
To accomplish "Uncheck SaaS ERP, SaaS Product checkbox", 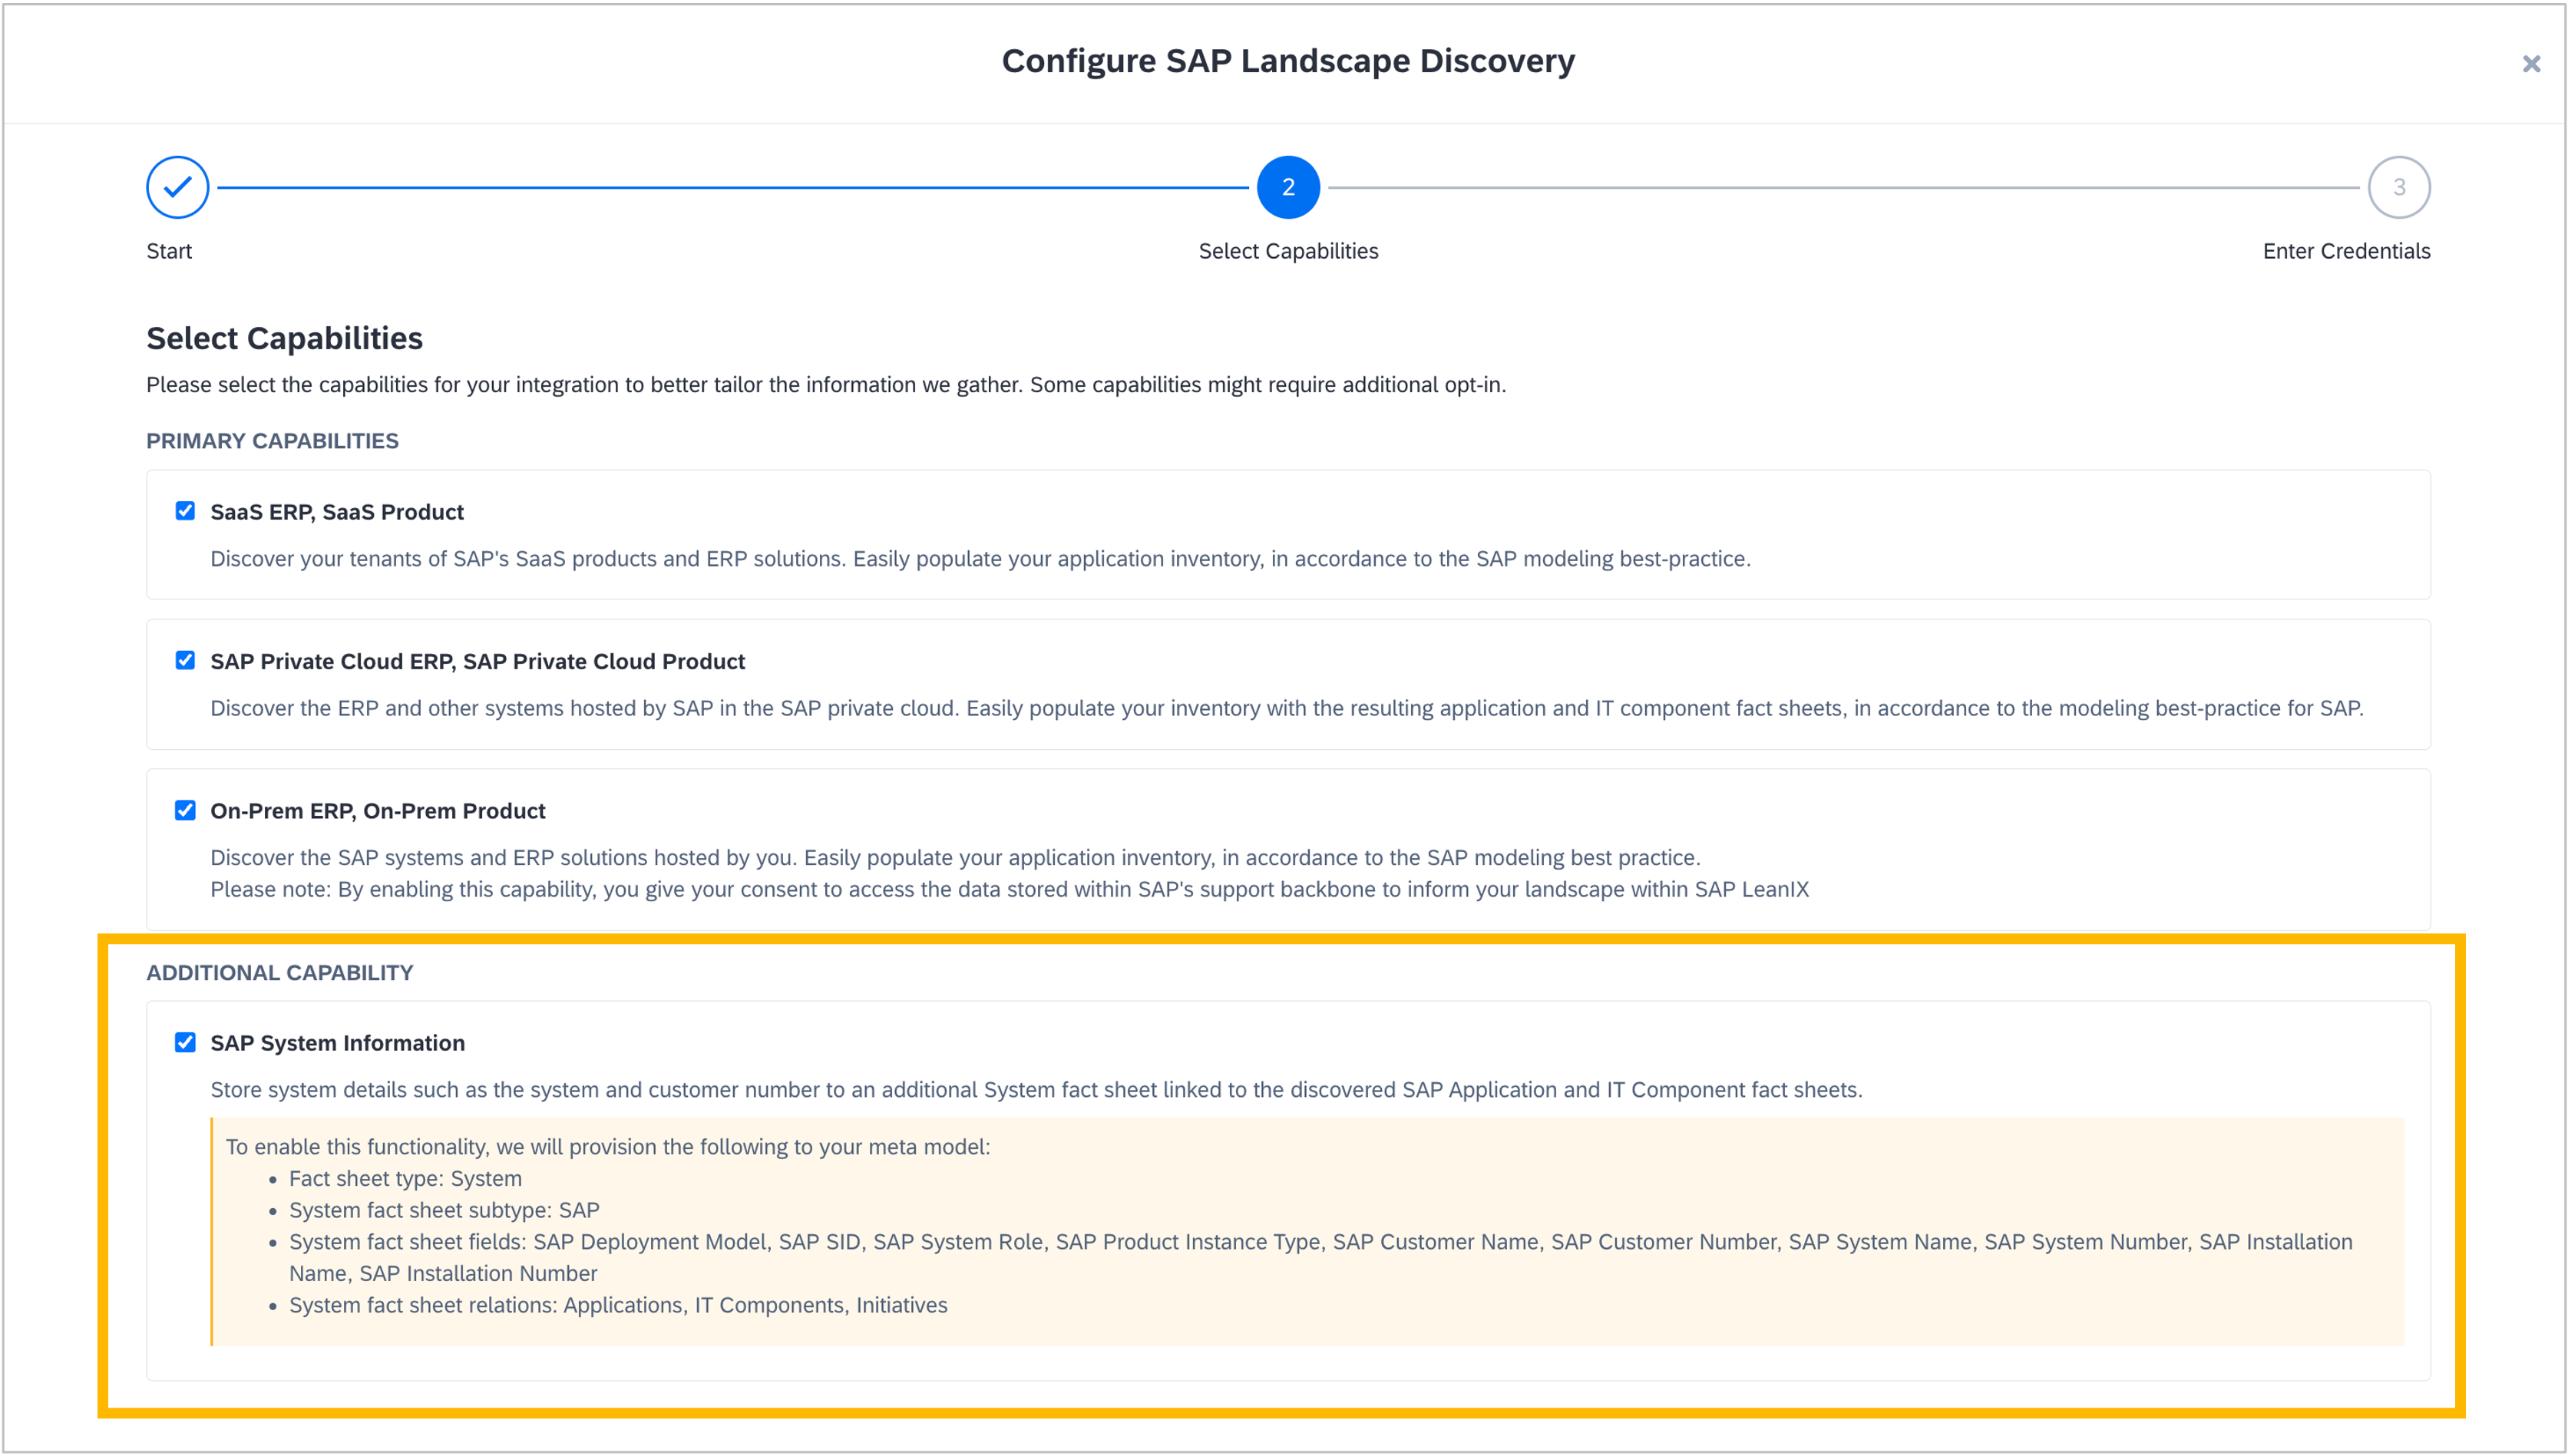I will pos(185,511).
